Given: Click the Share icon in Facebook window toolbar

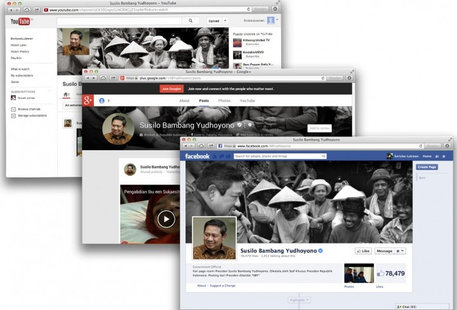Looking at the screenshot, I should click(x=211, y=146).
